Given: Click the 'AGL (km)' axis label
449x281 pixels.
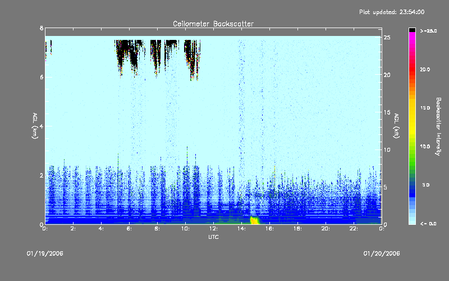Looking at the screenshot, I should click(35, 125).
